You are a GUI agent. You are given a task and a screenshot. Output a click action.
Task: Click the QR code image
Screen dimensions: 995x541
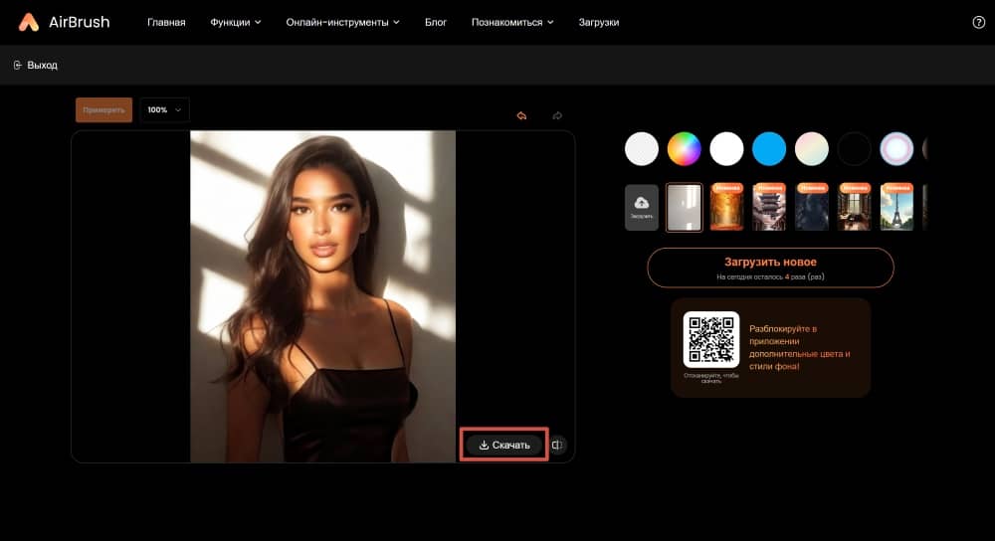pyautogui.click(x=711, y=339)
